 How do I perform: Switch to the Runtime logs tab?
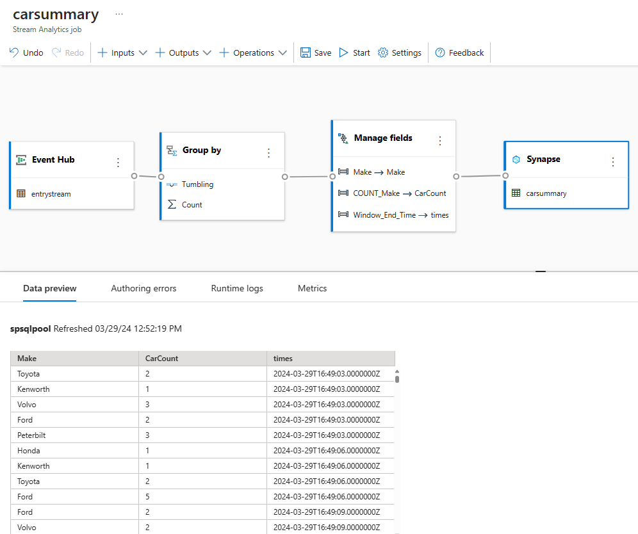[237, 289]
